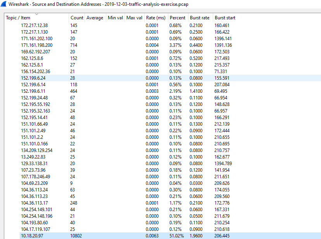Select row 162.125.8.1
The width and height of the screenshot is (321, 239).
[x=170, y=65]
